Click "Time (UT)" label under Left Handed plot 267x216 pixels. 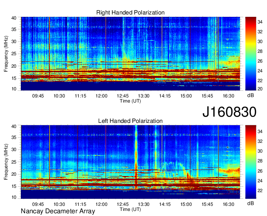pyautogui.click(x=130, y=209)
